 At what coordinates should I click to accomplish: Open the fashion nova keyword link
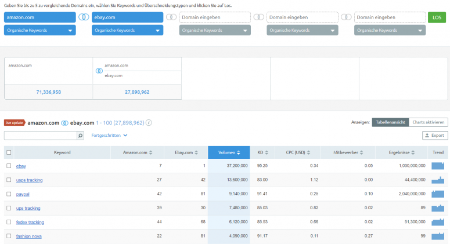pyautogui.click(x=28, y=236)
